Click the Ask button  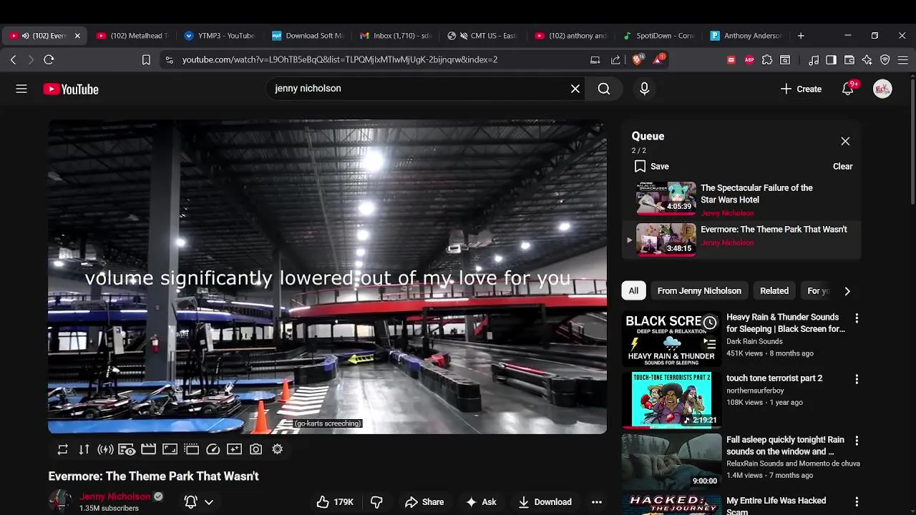click(x=481, y=502)
